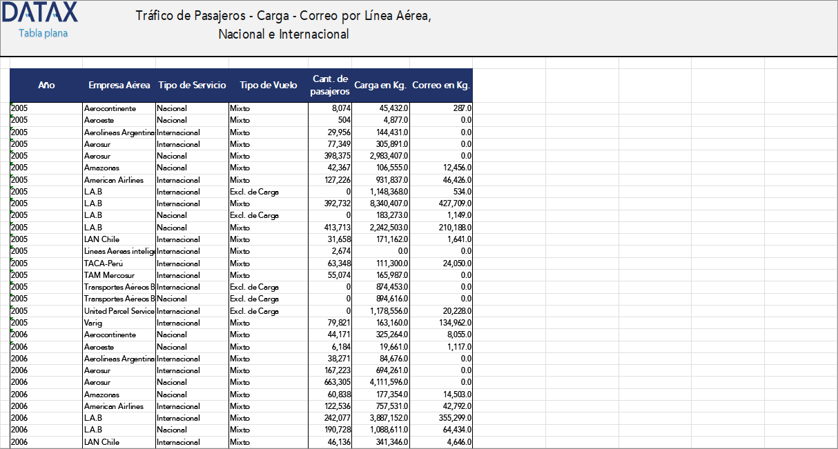Select the TACA-Perú cell
Viewport: 838px width, 449px height.
[102, 263]
